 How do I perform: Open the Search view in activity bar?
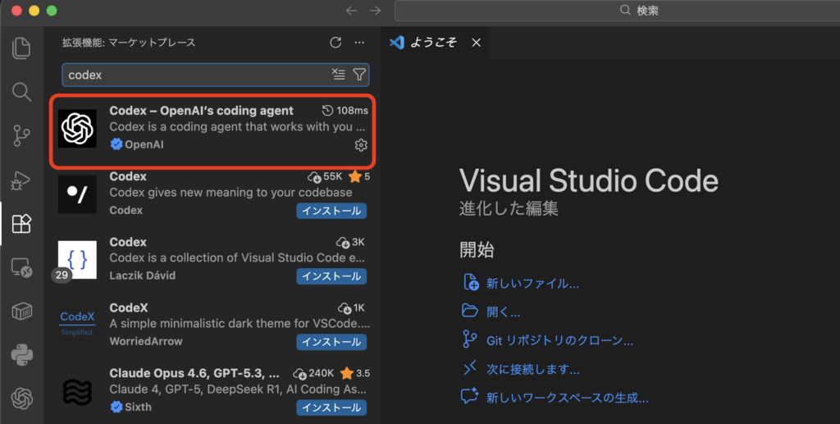coord(21,91)
